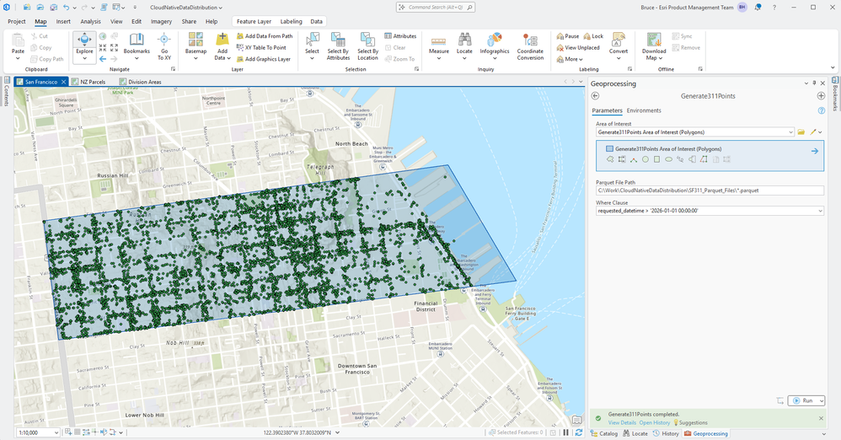Viewport: 841px width, 440px height.
Task: Open the Locate tool
Action: [464, 45]
